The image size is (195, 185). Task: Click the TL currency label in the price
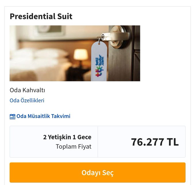point(172,142)
